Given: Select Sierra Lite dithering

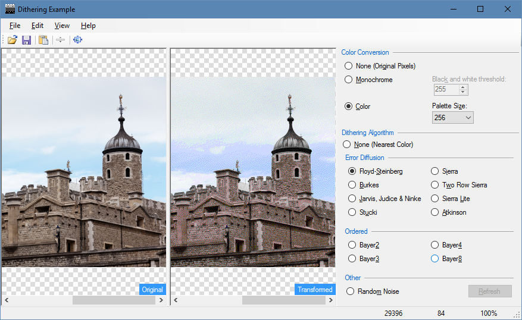Looking at the screenshot, I should 450,199.
